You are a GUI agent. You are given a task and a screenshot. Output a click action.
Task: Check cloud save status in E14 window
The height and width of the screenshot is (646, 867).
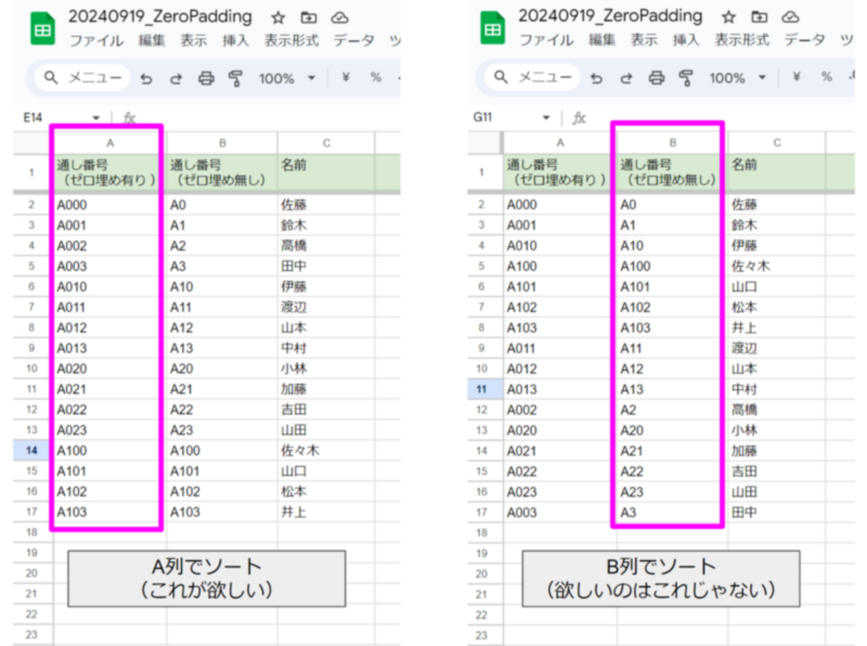(x=340, y=17)
